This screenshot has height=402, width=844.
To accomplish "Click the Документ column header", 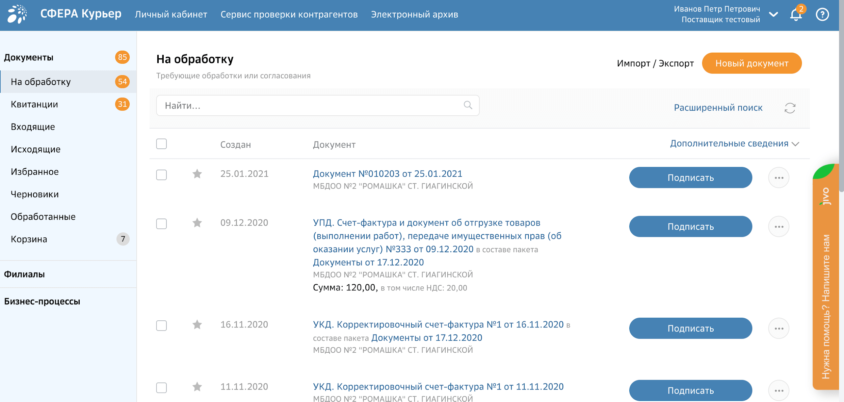I will pos(334,145).
